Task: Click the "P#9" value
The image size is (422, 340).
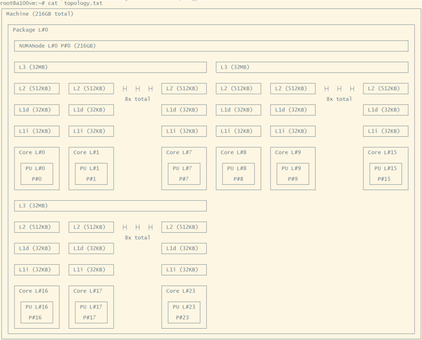Action: tap(293, 179)
